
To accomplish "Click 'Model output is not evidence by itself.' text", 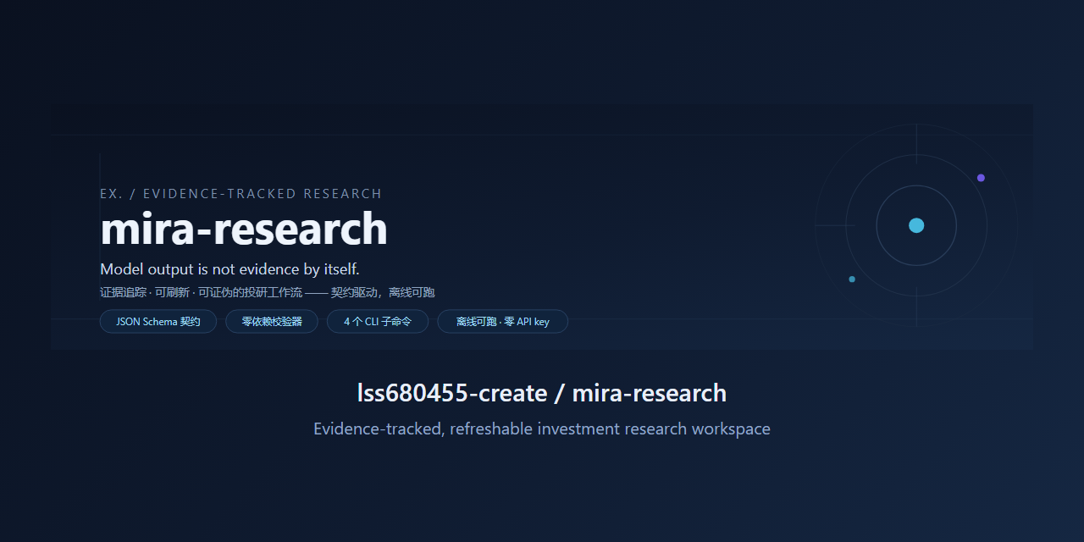I will click(230, 269).
